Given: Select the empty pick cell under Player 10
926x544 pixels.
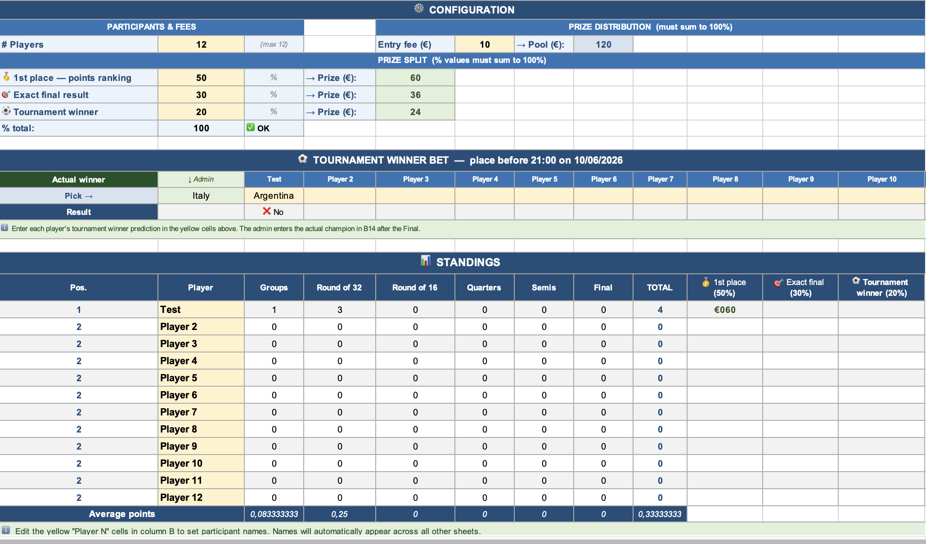Looking at the screenshot, I should (x=881, y=196).
